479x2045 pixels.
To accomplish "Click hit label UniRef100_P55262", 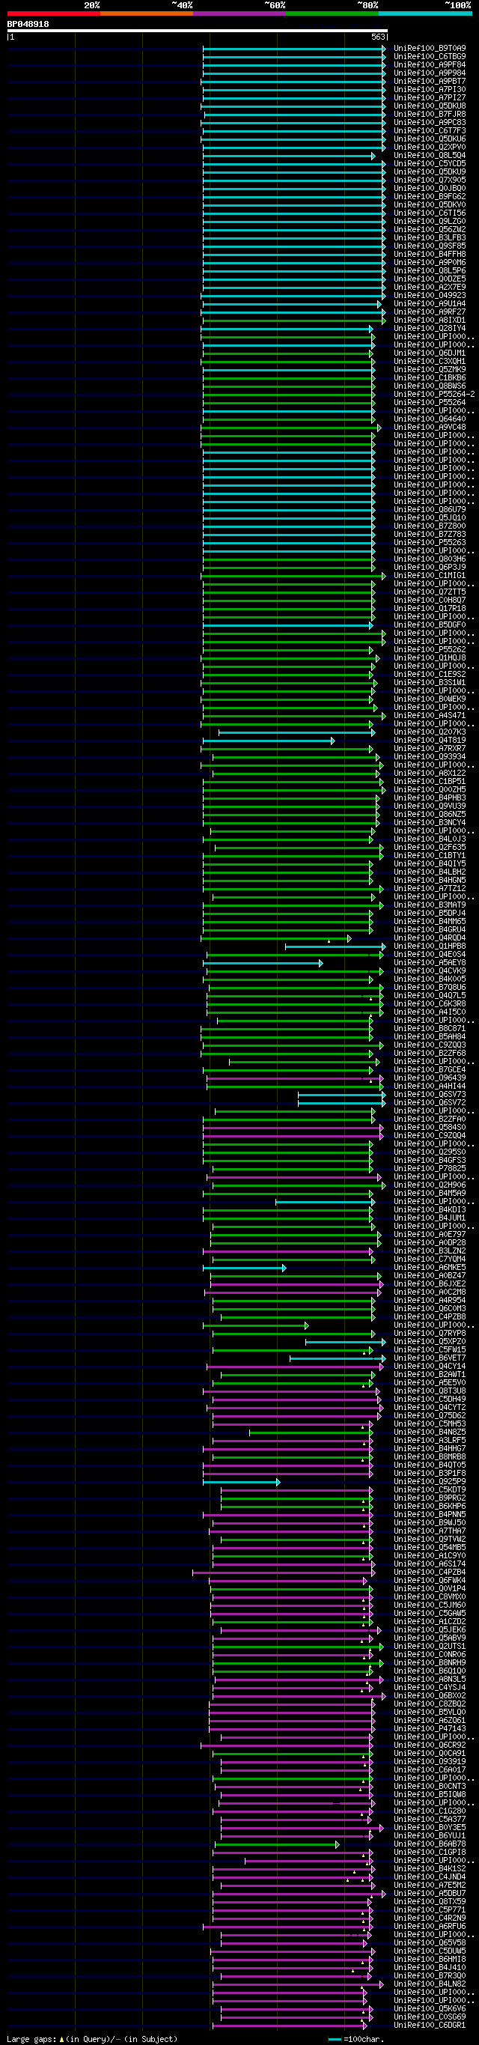I will point(429,649).
